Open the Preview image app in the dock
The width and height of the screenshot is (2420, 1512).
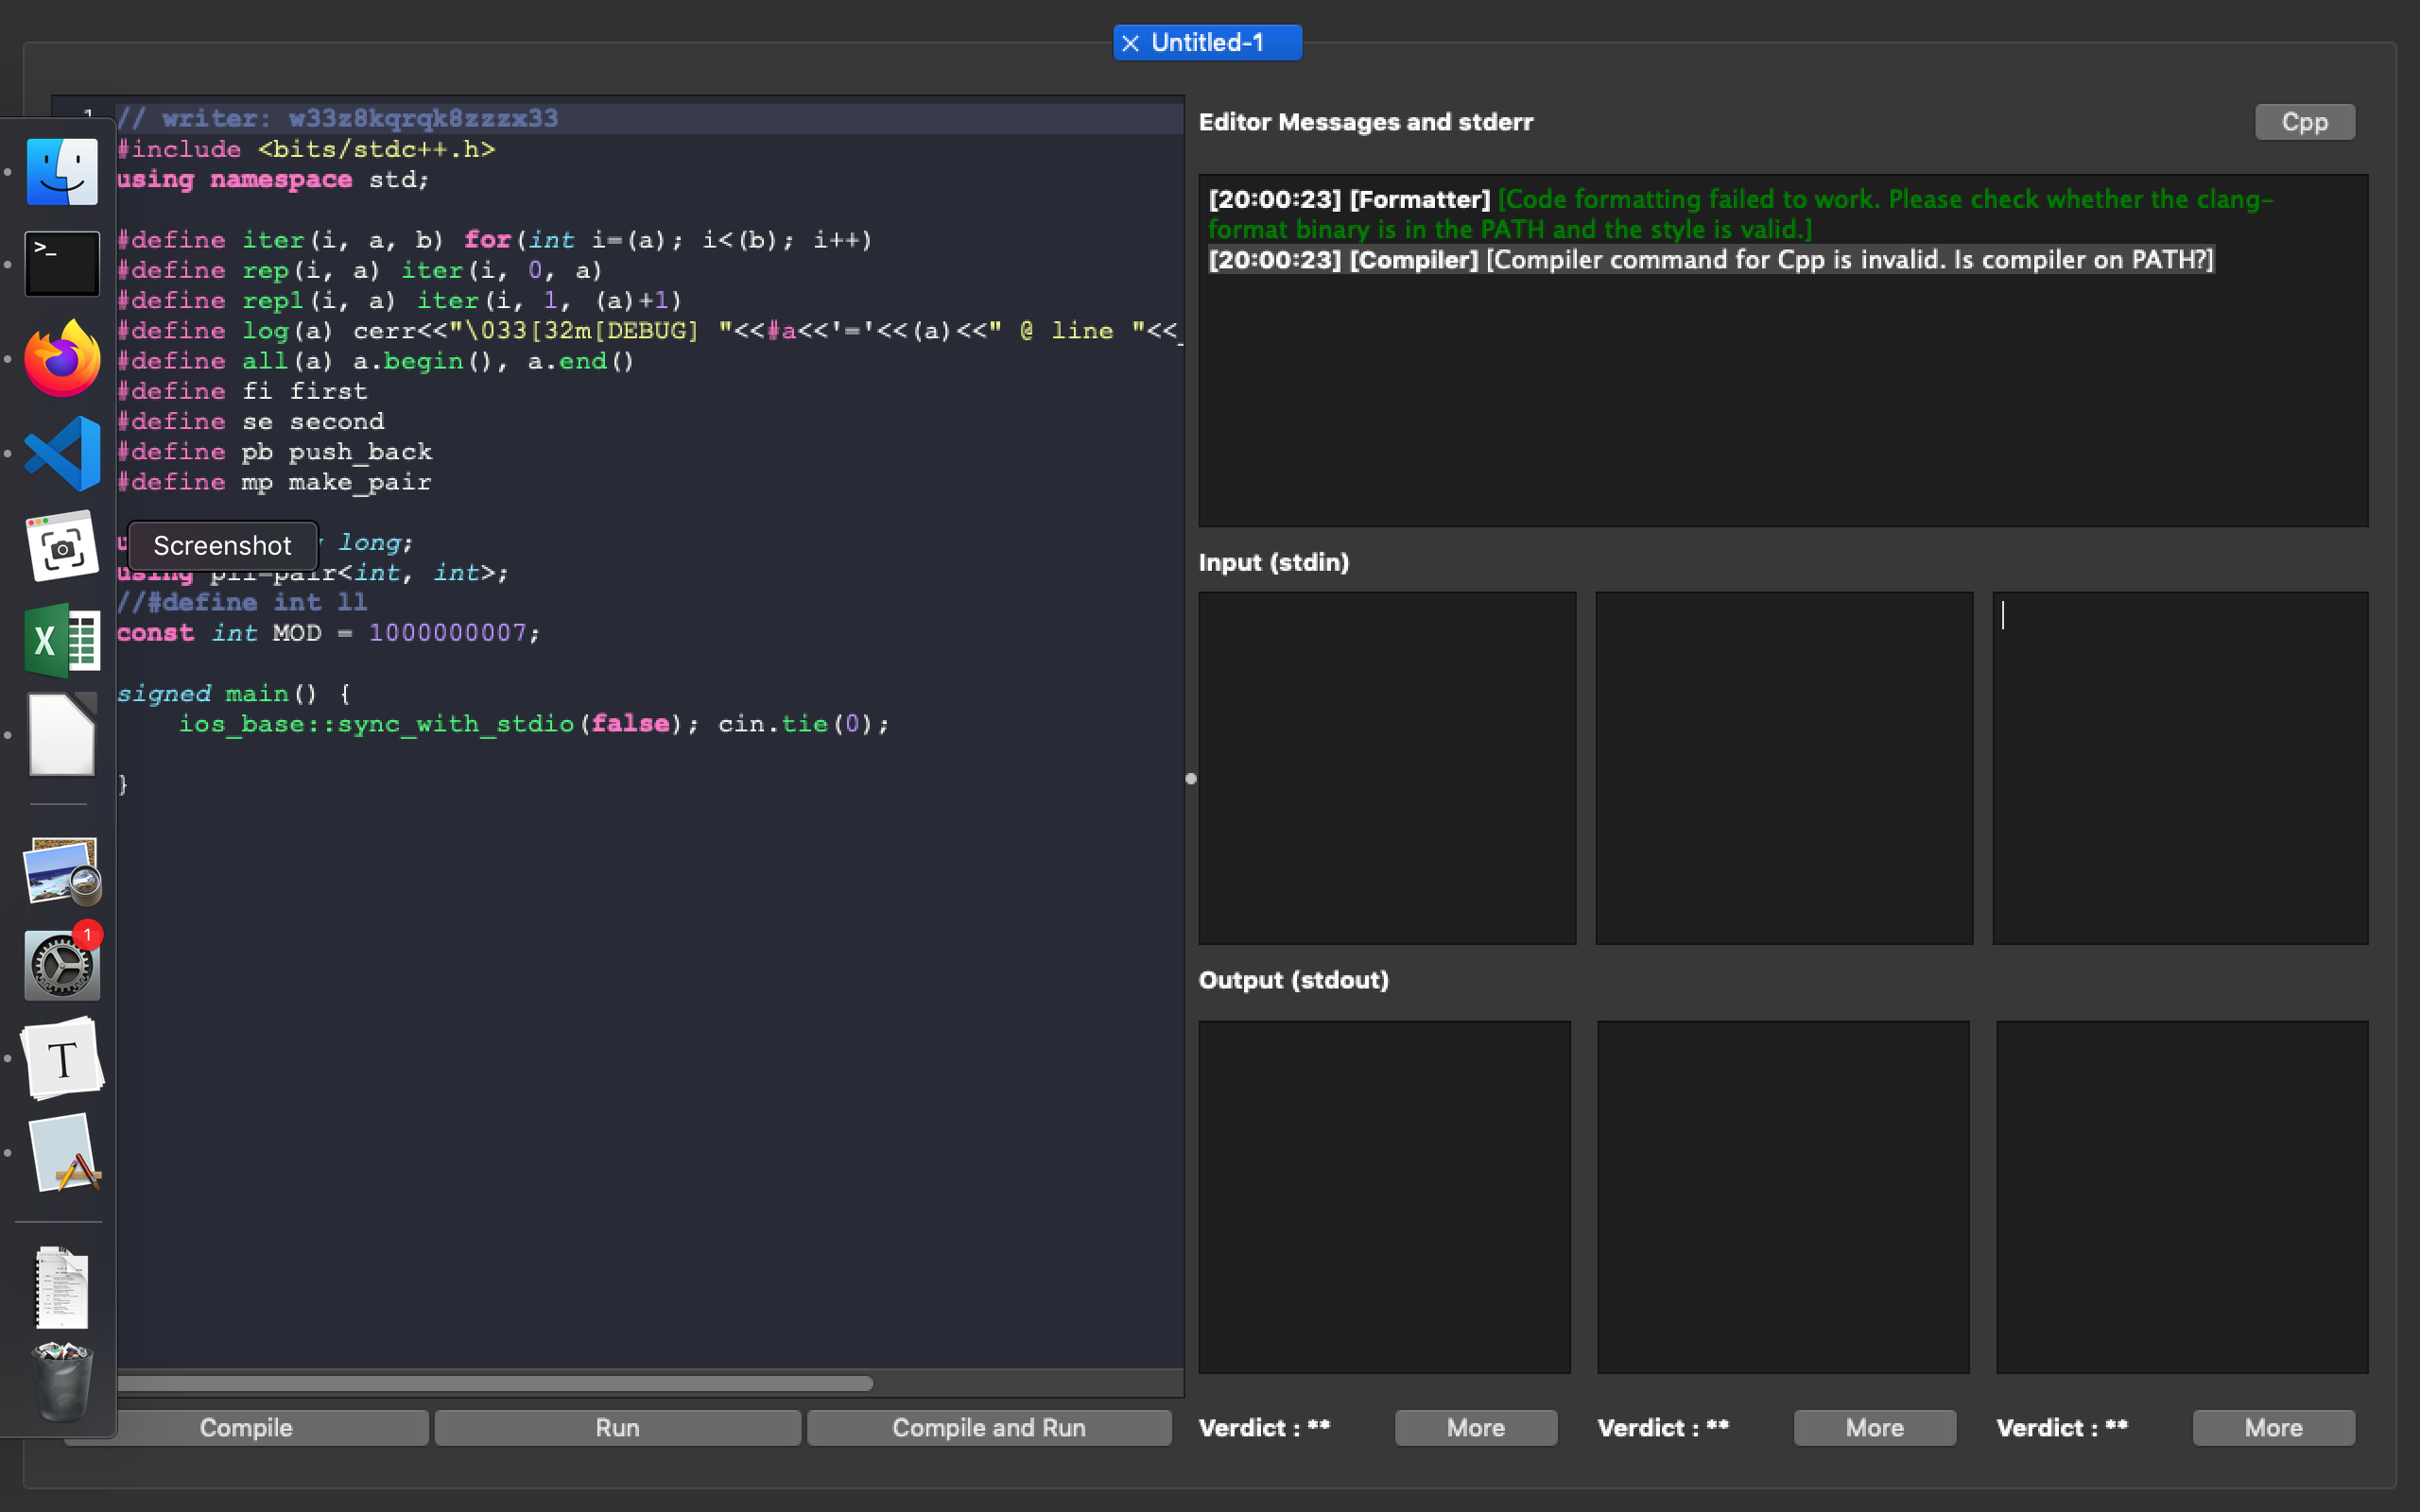pos(62,870)
